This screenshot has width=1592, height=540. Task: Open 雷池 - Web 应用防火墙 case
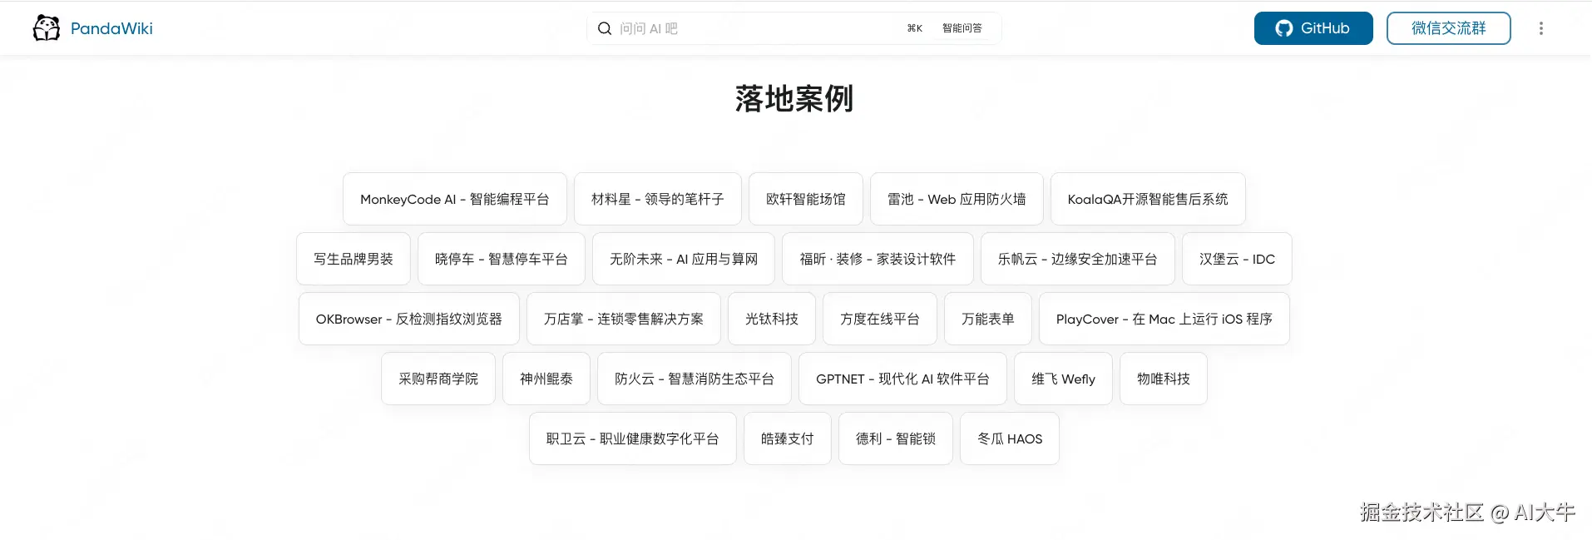[957, 199]
